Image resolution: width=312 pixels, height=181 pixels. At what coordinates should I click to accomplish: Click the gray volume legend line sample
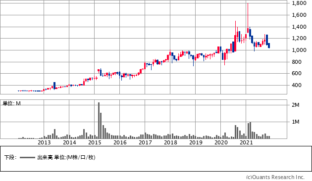[27, 158]
